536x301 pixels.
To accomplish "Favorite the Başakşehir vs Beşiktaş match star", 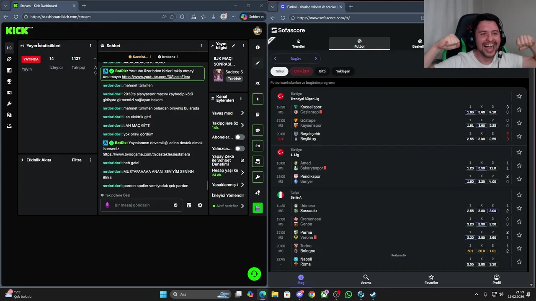I will pos(519,136).
